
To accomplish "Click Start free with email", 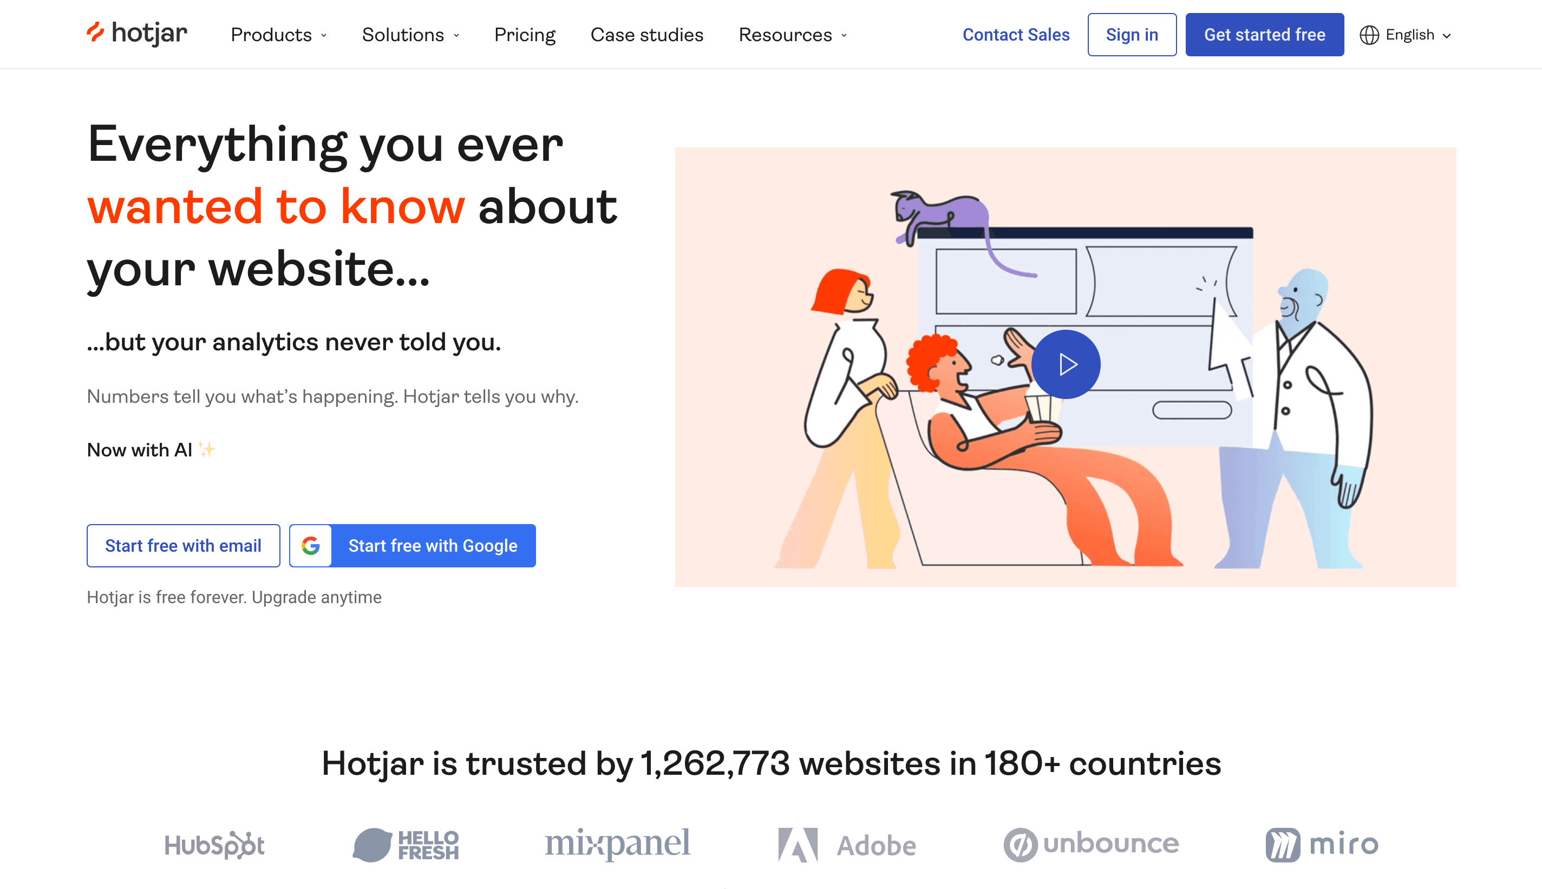I will tap(183, 545).
